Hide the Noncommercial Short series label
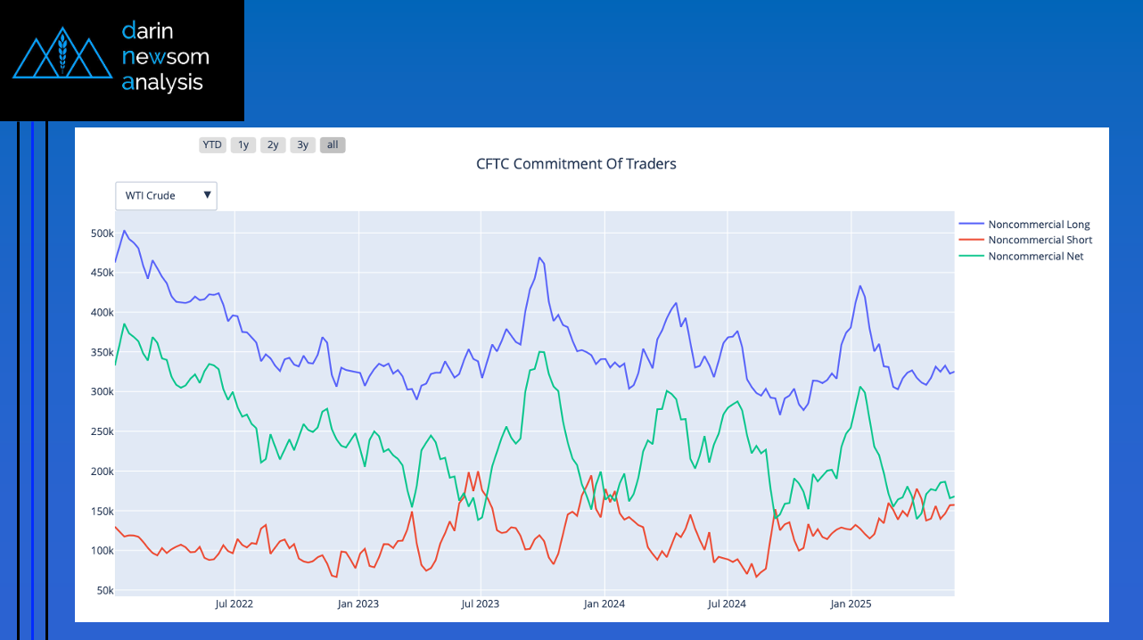This screenshot has height=640, width=1143. tap(1040, 241)
